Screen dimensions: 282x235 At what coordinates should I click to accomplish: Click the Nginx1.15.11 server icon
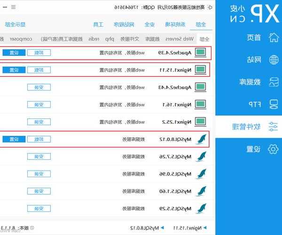(x=201, y=70)
